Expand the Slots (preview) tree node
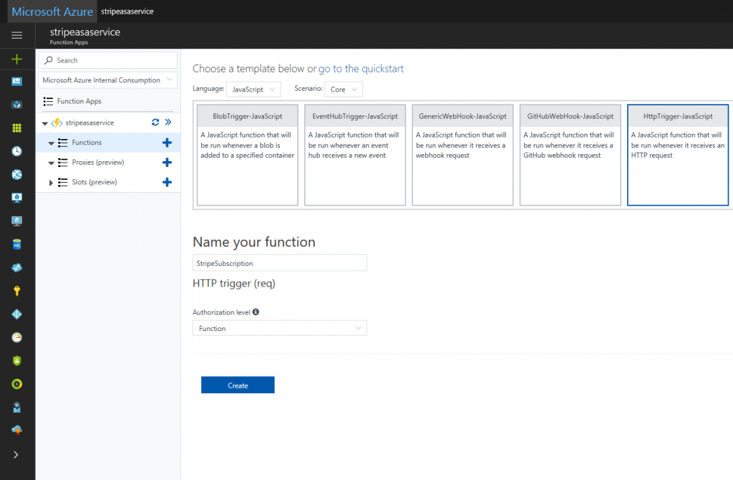The image size is (733, 480). (51, 183)
